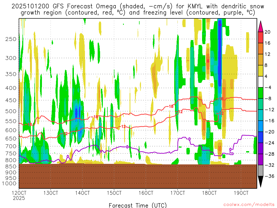Click the 180CT time axis label
The height and width of the screenshot is (208, 277).
[209, 193]
